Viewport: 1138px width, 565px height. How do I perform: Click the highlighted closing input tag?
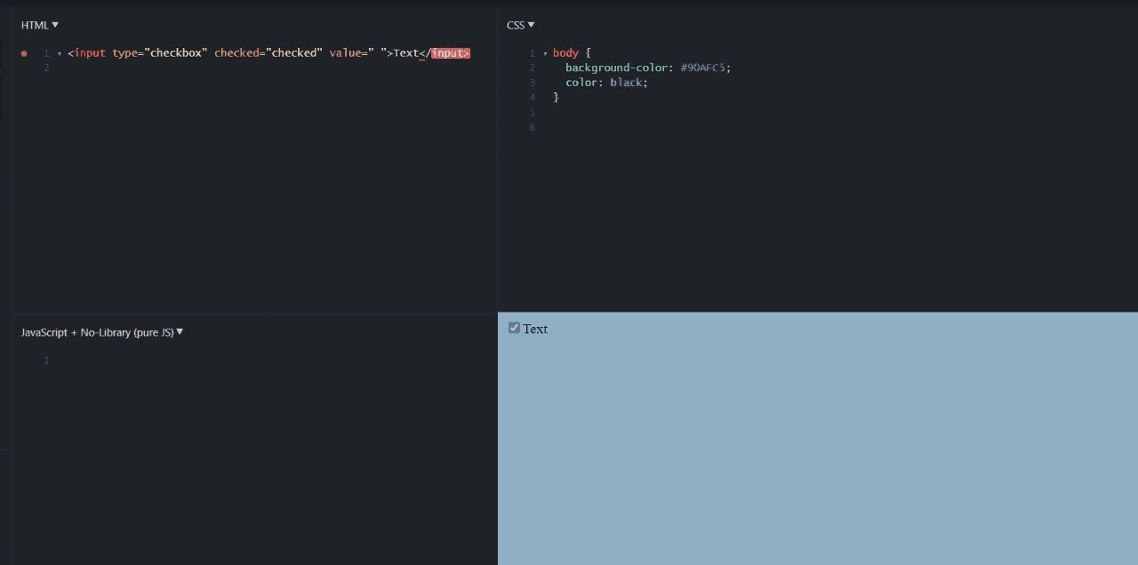click(451, 53)
